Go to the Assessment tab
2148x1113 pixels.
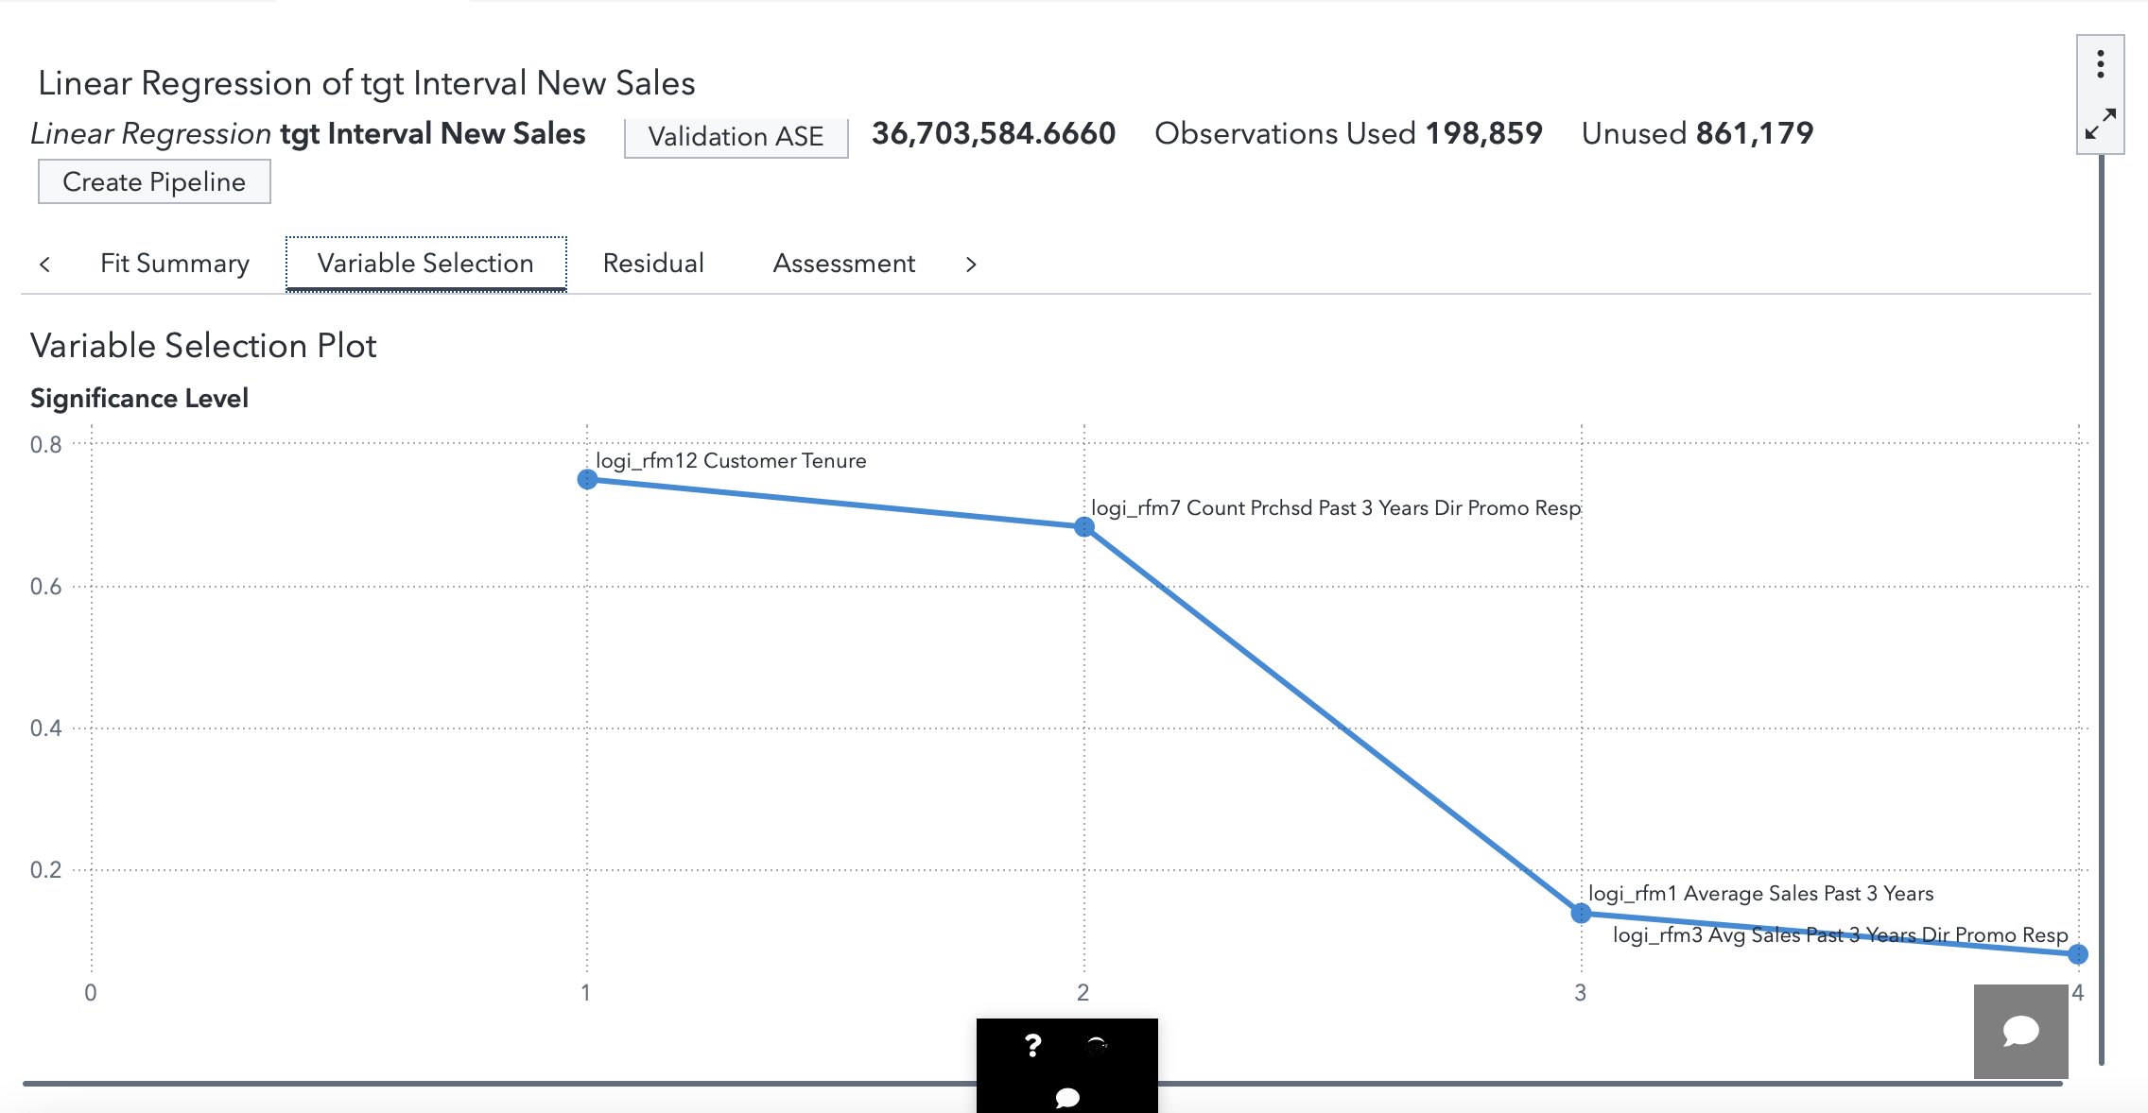click(x=843, y=264)
